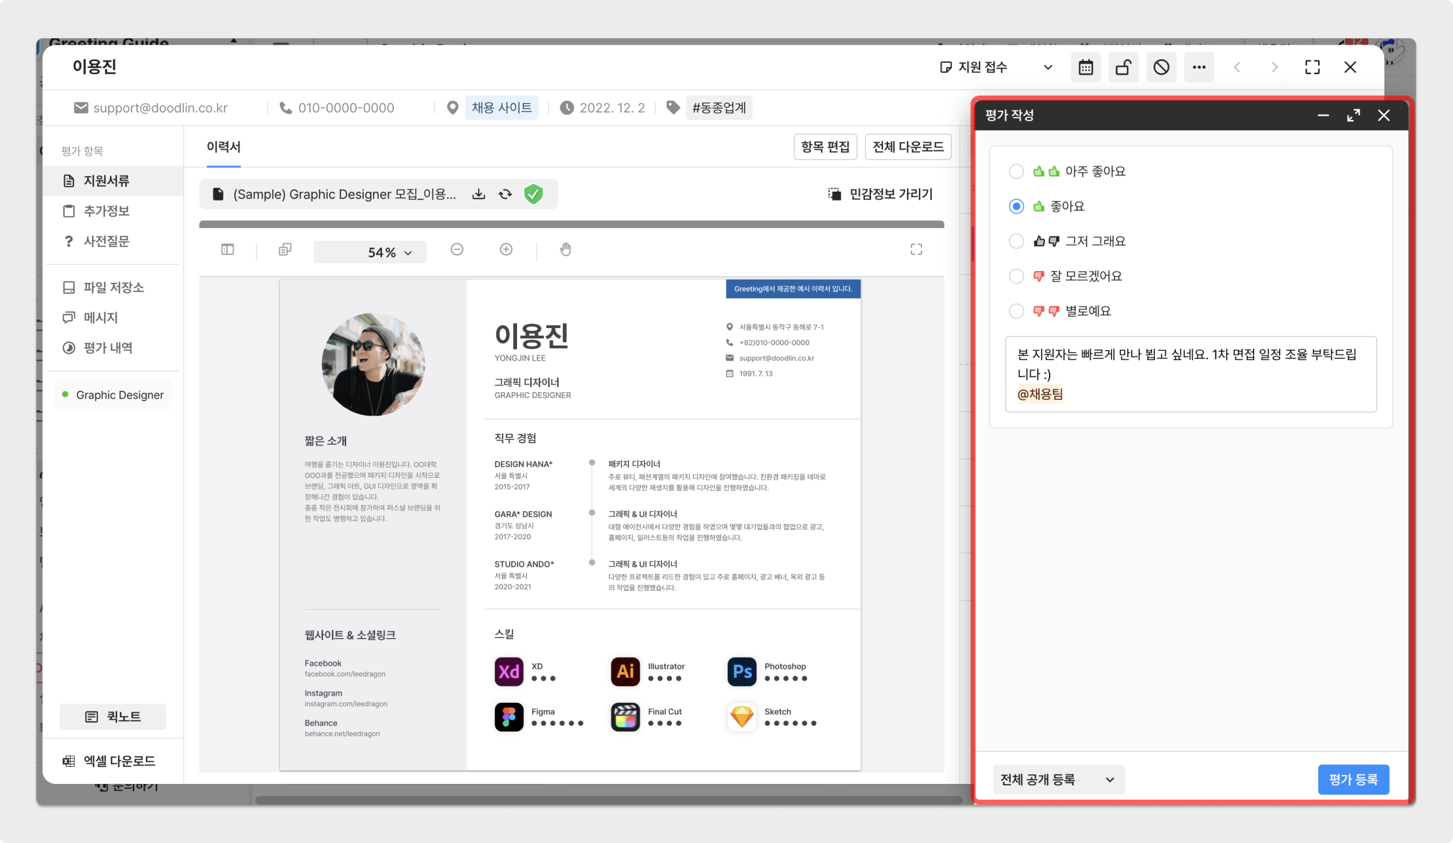Switch to the 이력서 tab
Image resolution: width=1453 pixels, height=843 pixels.
pyautogui.click(x=223, y=147)
